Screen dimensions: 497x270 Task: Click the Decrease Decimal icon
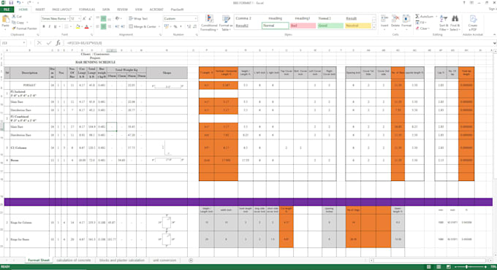pyautogui.click(x=195, y=26)
